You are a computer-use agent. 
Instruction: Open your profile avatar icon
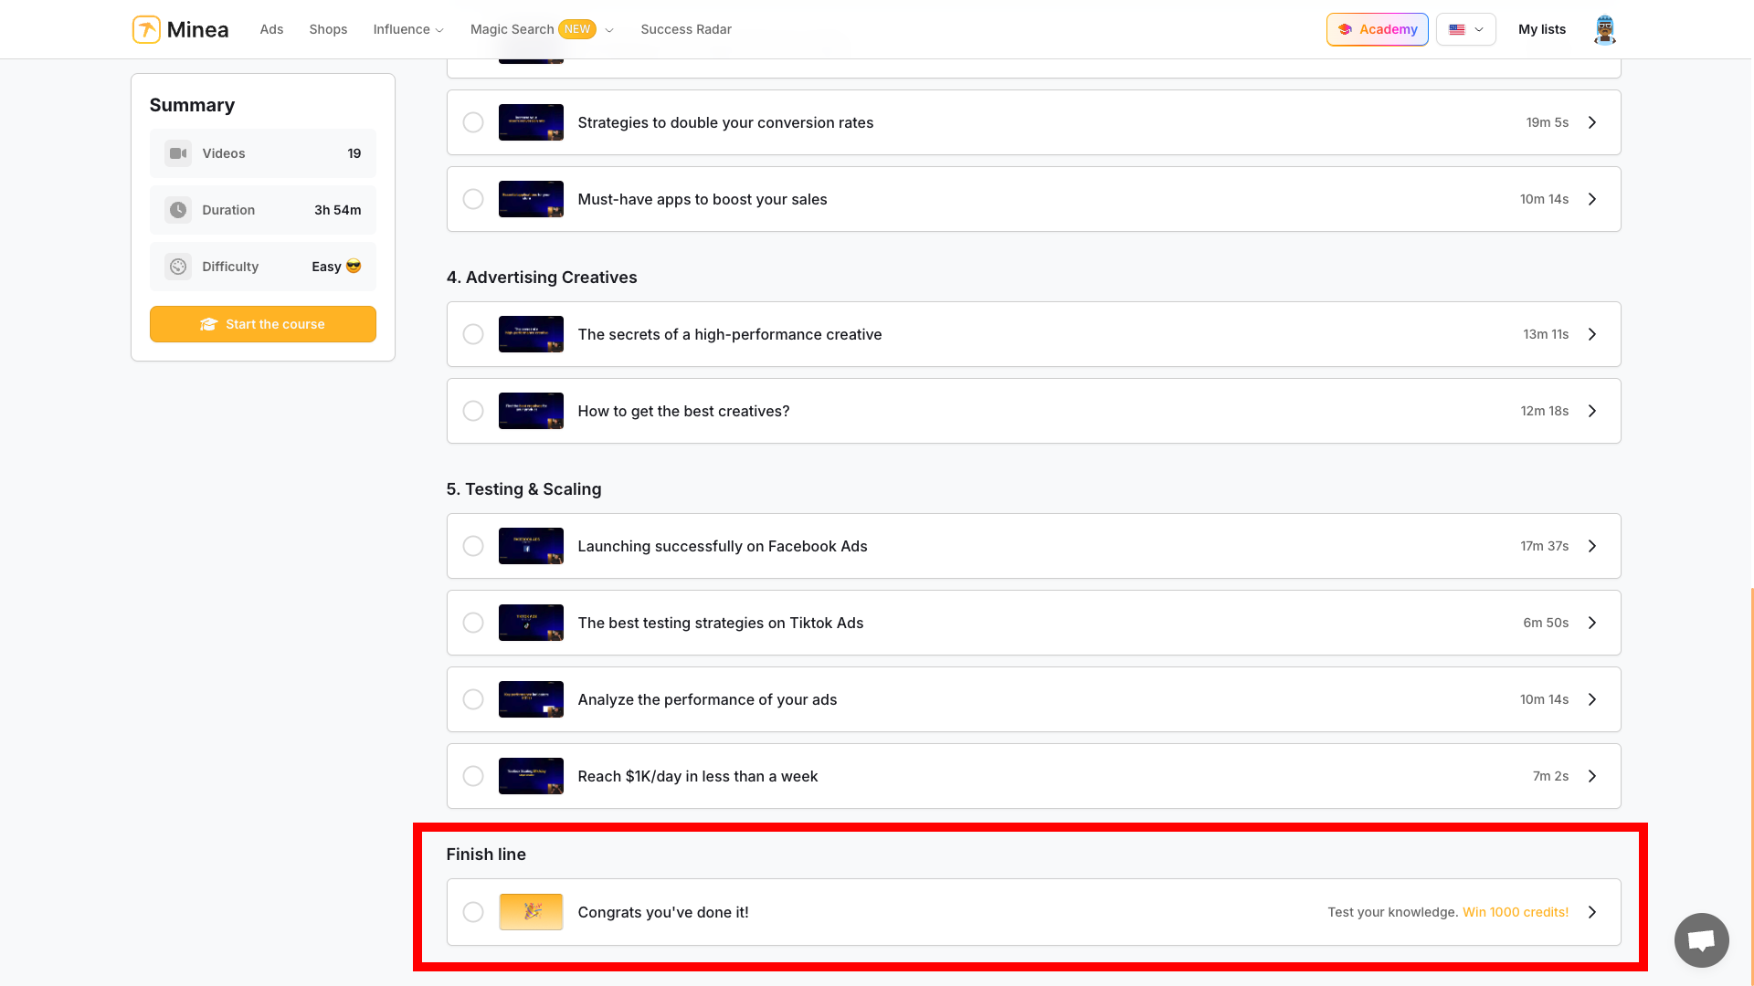pos(1605,29)
